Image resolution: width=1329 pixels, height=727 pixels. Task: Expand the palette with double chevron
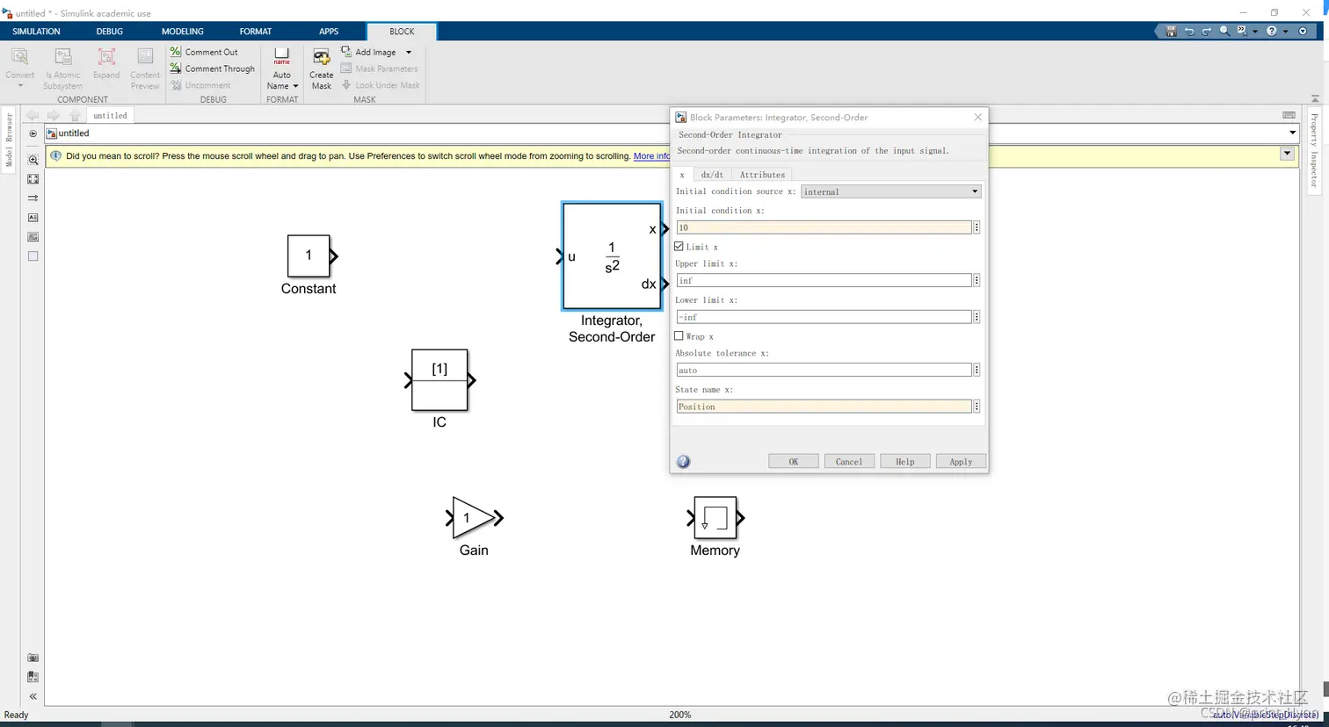[33, 696]
